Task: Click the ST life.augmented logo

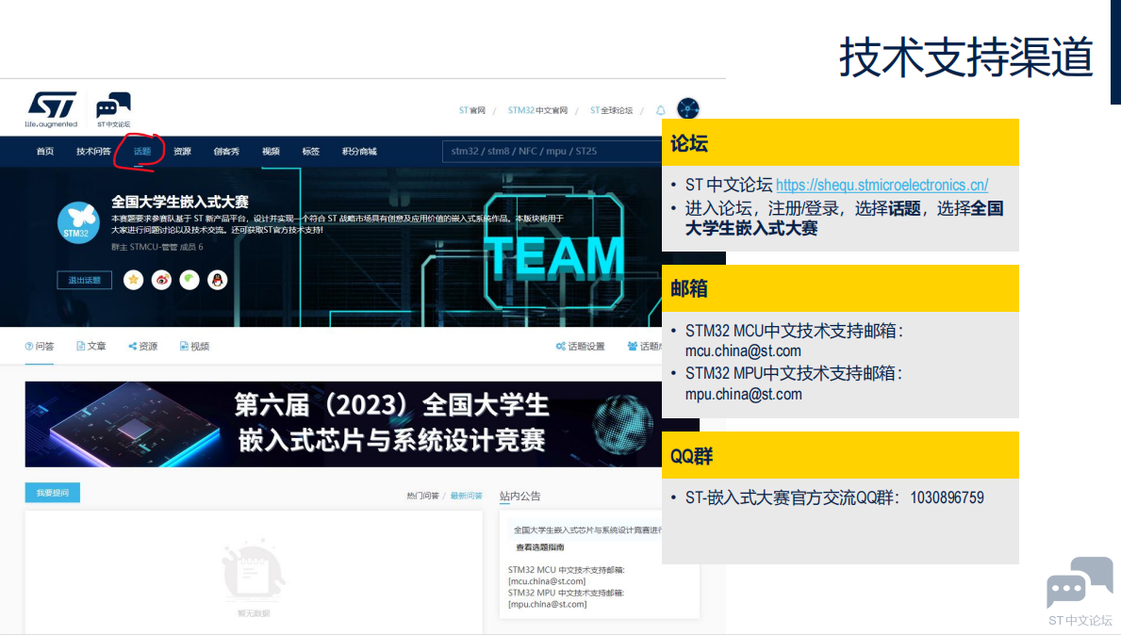Action: point(52,109)
